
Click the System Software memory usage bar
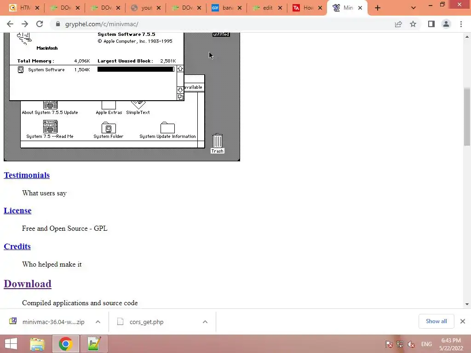coord(136,69)
